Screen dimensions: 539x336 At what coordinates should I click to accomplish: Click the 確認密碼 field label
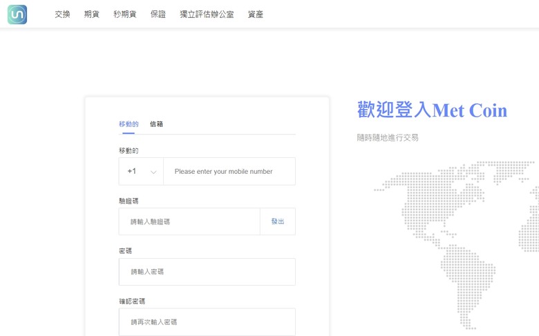pyautogui.click(x=132, y=302)
